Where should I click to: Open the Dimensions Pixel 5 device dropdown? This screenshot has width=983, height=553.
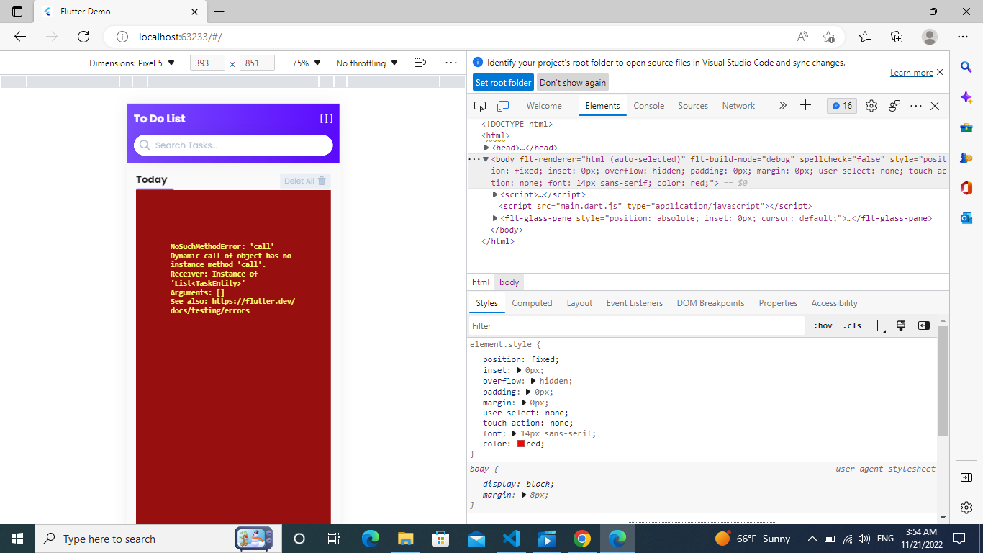(x=132, y=63)
